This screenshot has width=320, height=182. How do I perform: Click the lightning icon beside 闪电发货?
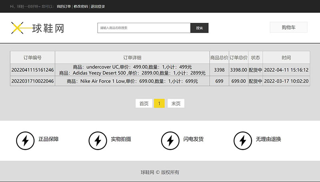click(x=170, y=140)
